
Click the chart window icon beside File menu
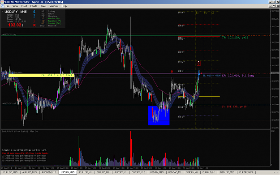coord(3,6)
